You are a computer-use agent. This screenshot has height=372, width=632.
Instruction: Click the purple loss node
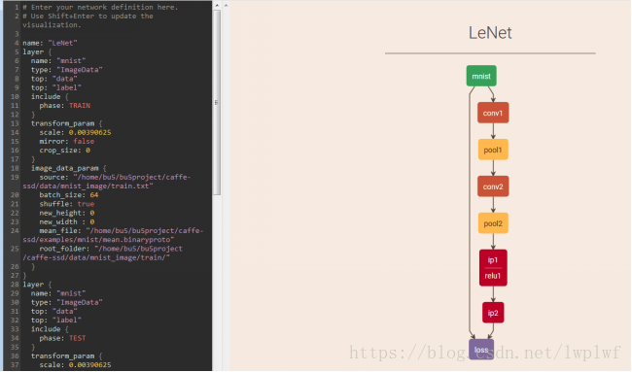[x=481, y=350]
